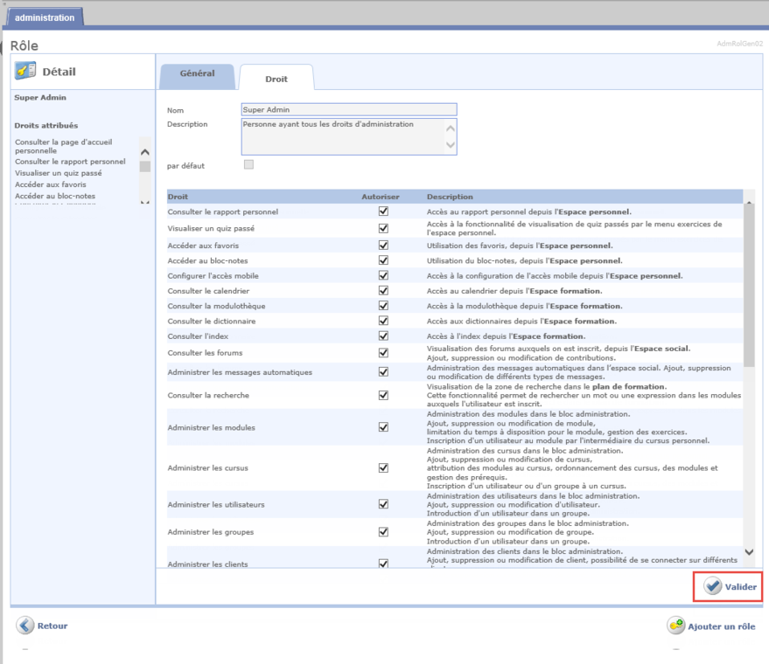This screenshot has height=664, width=769.
Task: Toggle the Consulter les forums checkbox
Action: pyautogui.click(x=383, y=353)
